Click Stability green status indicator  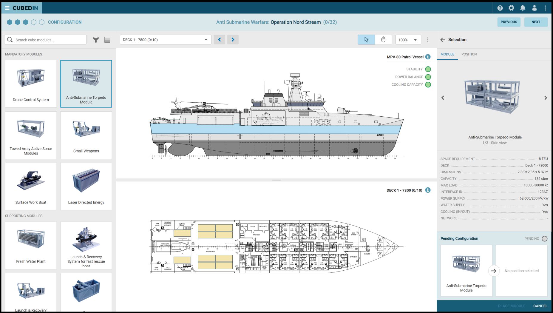pos(428,69)
